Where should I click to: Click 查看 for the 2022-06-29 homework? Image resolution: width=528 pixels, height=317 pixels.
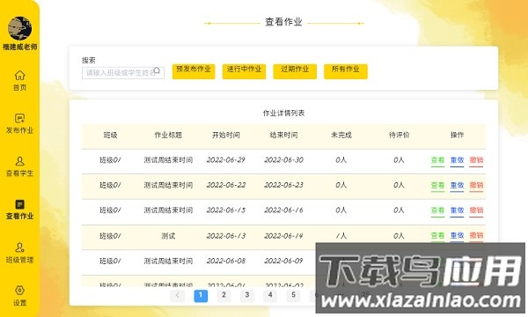437,160
